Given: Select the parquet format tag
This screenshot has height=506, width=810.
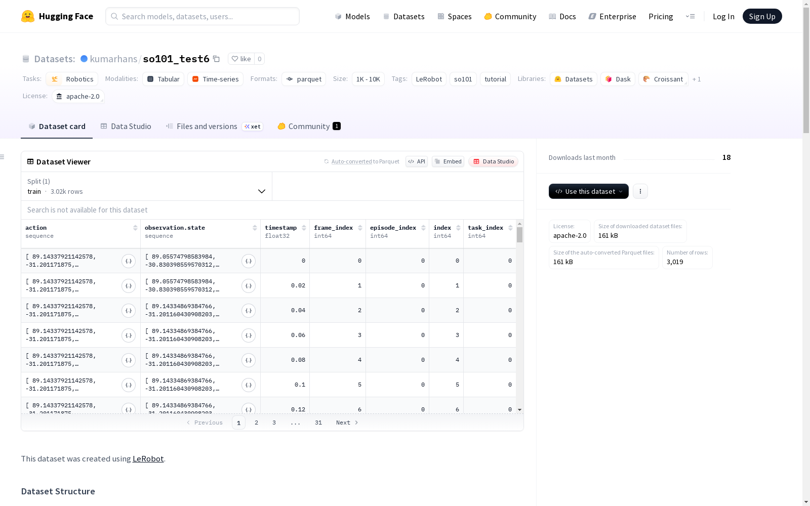Looking at the screenshot, I should click(x=304, y=79).
